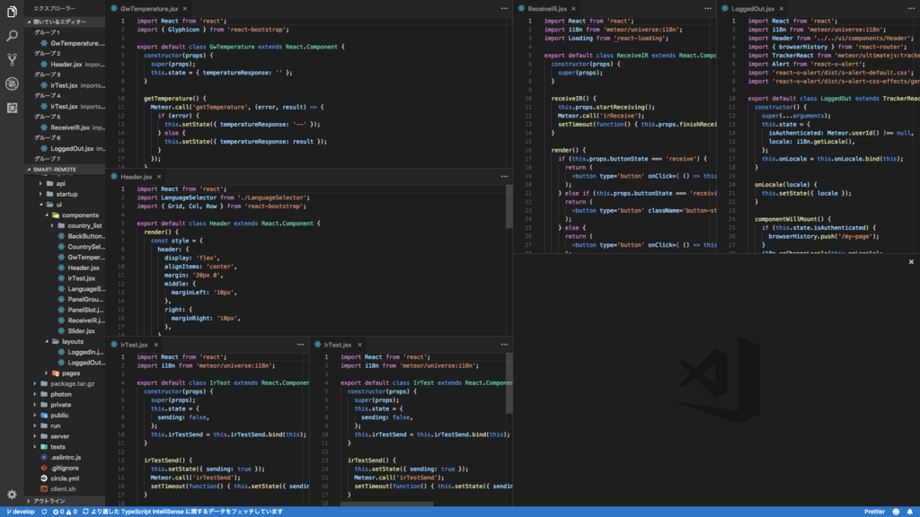Click the right IrTest.jsx editor vertical scrollbar
Screen dimensions: 920x517
click(x=509, y=382)
